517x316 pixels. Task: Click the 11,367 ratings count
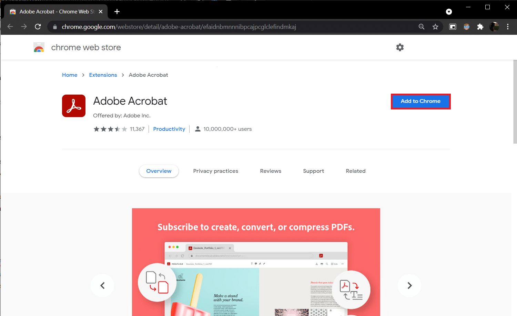[137, 129]
